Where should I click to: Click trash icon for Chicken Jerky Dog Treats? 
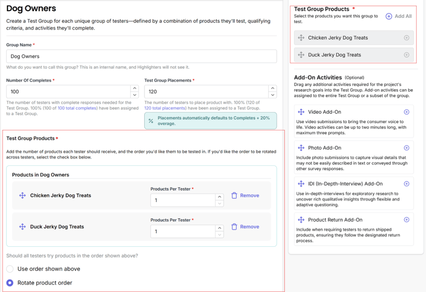coord(234,195)
